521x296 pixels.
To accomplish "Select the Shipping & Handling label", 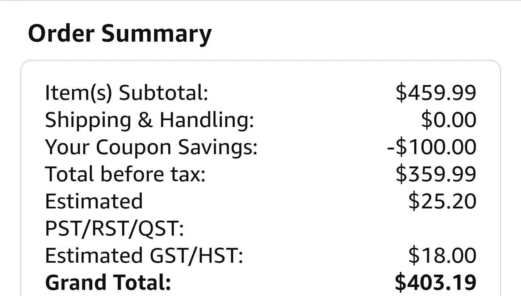I will [x=149, y=120].
